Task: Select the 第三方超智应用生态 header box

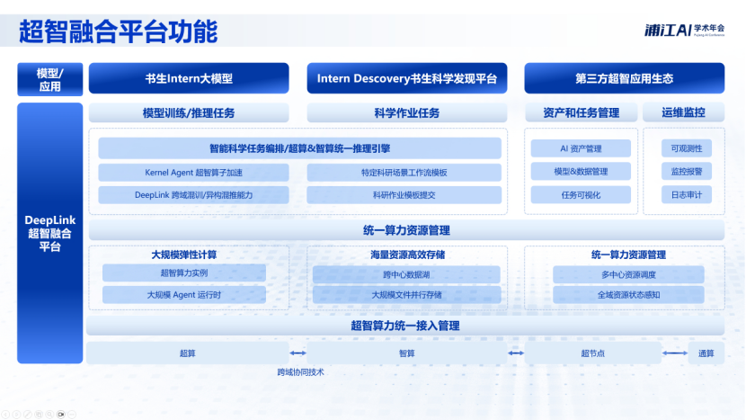Action: pos(624,78)
